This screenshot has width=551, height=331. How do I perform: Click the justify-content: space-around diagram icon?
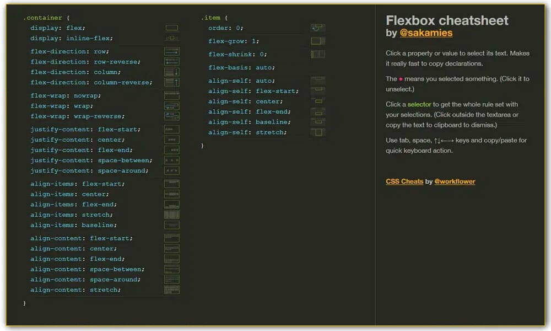(x=171, y=170)
